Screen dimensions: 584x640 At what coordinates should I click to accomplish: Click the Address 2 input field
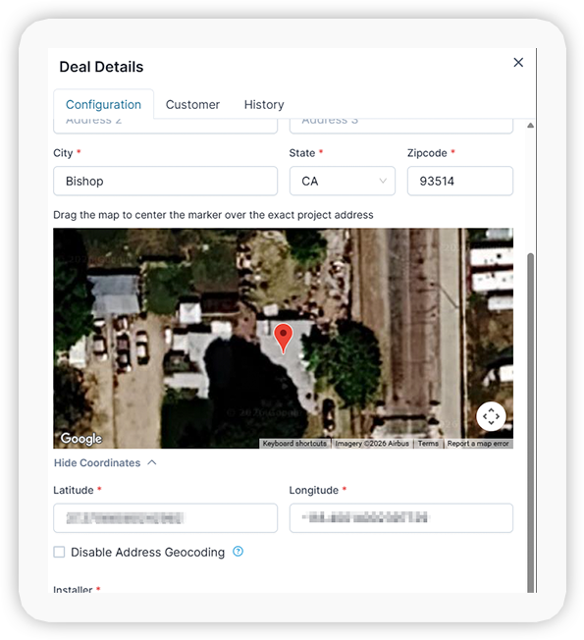coord(165,126)
